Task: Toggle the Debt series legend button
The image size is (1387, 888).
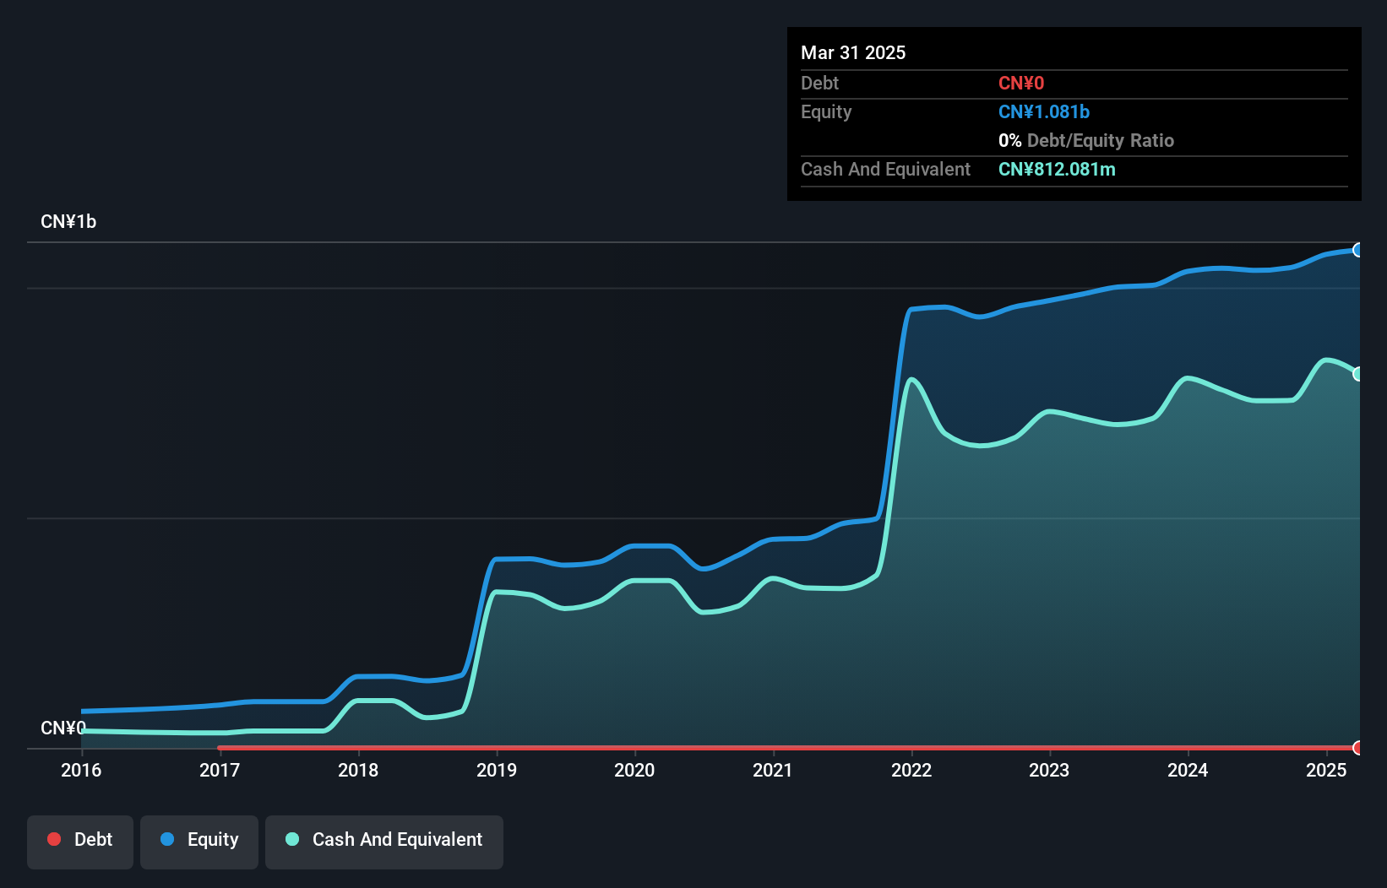Action: (80, 842)
